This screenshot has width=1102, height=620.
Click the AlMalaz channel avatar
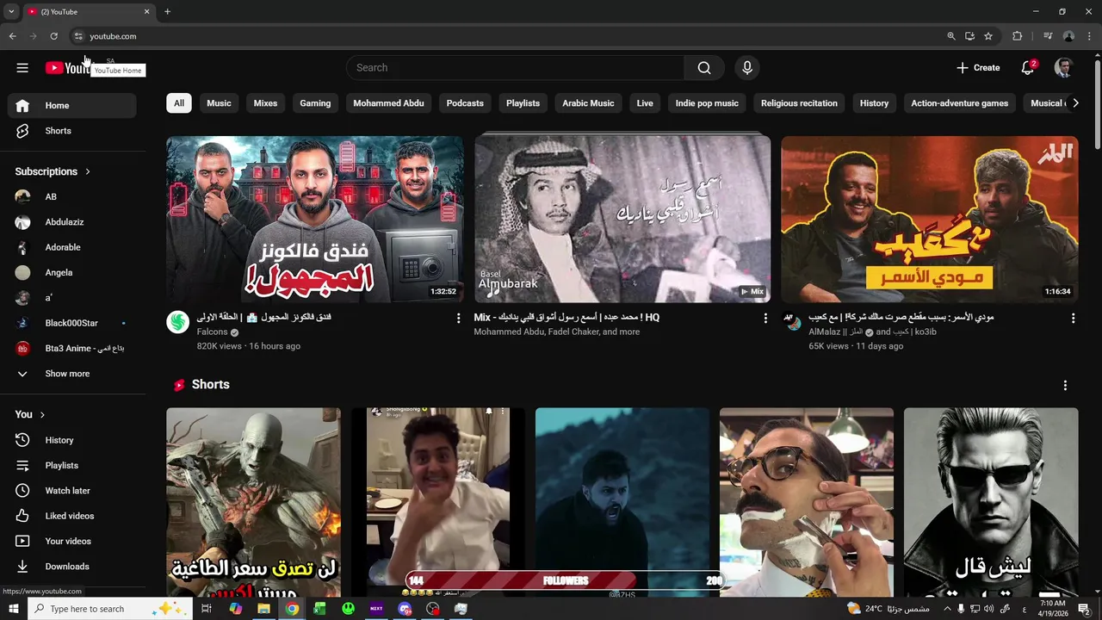(792, 323)
